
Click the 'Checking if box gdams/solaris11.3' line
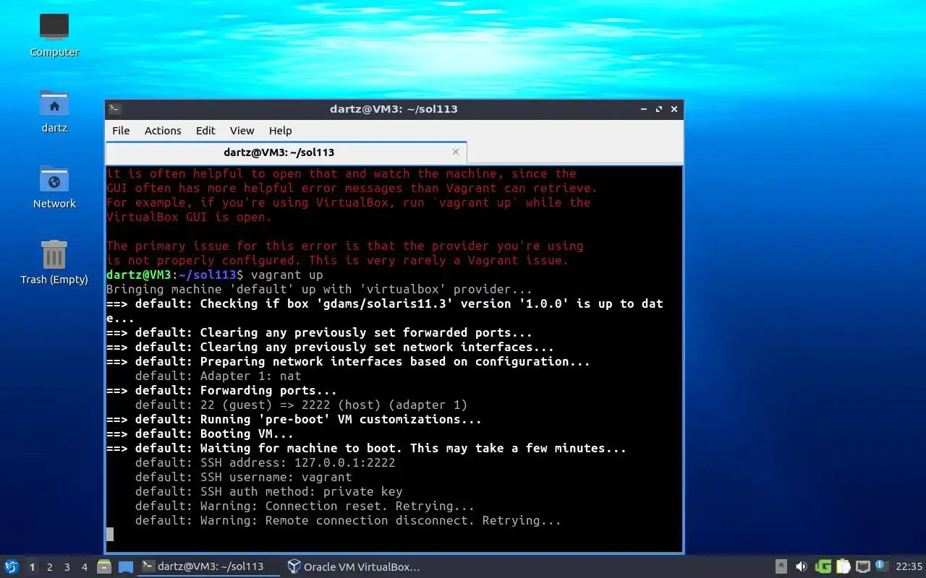point(385,311)
